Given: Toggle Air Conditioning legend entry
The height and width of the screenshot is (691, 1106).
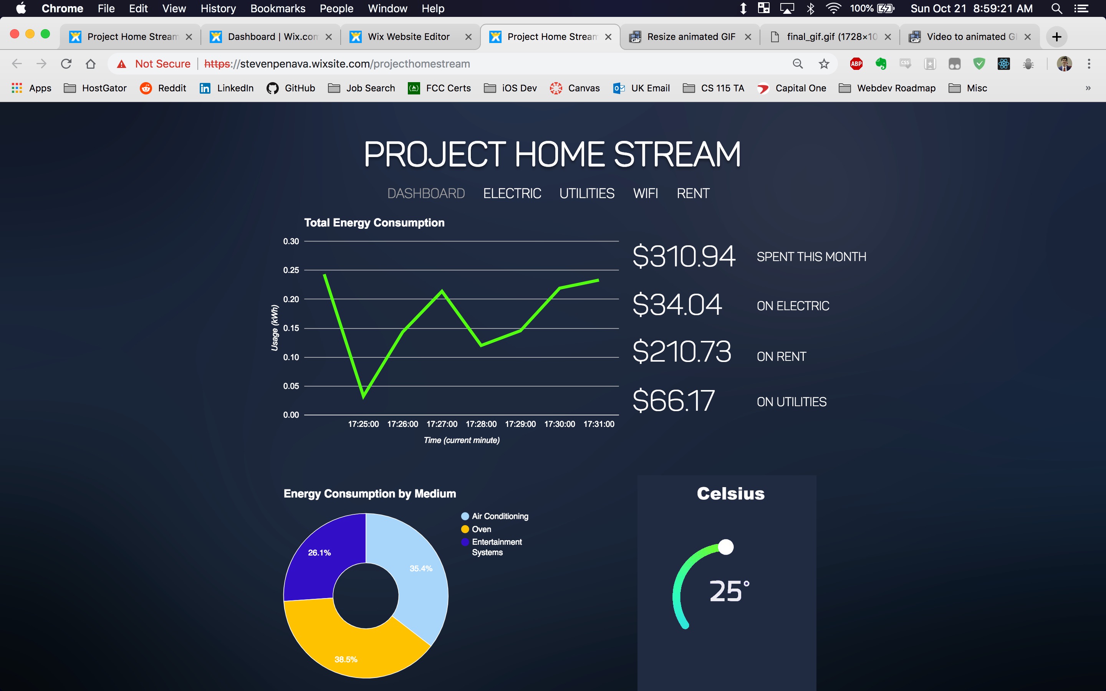Looking at the screenshot, I should [500, 516].
